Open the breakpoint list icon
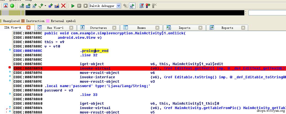The height and width of the screenshot is (114, 286). pos(142,6)
